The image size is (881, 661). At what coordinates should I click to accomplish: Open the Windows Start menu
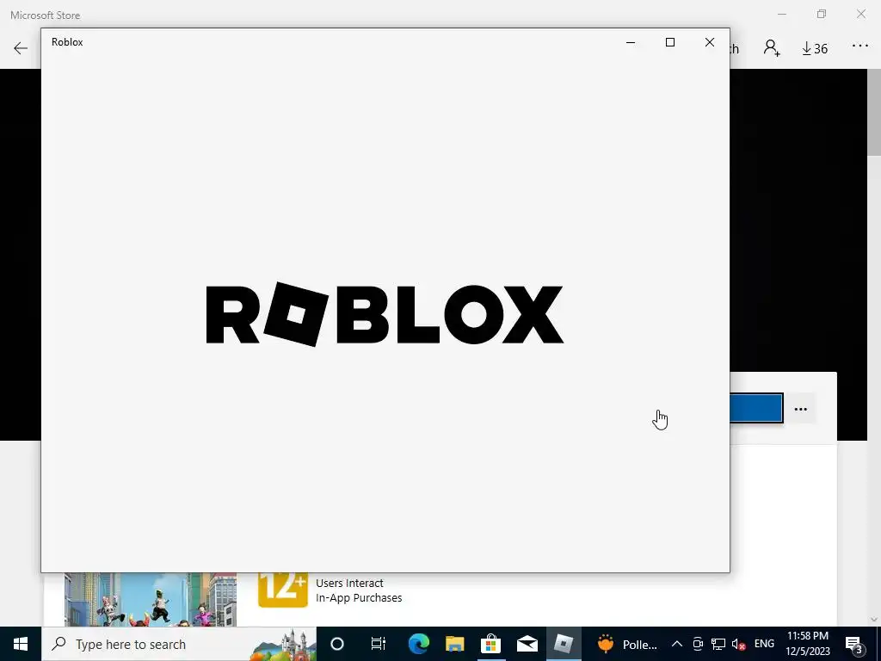pos(21,644)
